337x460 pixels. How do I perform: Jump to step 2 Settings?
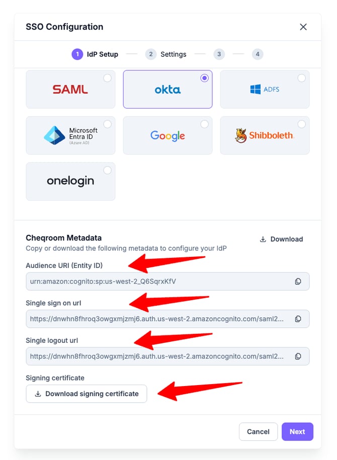point(166,54)
